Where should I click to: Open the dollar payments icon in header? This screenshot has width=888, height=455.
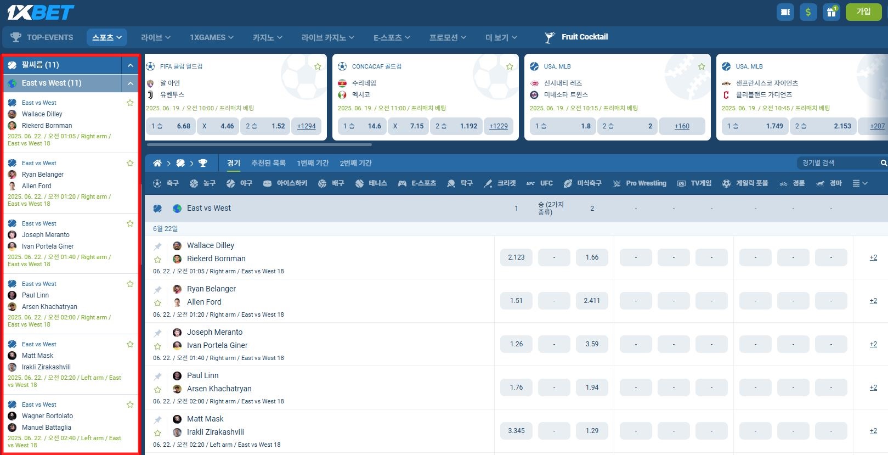coord(808,12)
